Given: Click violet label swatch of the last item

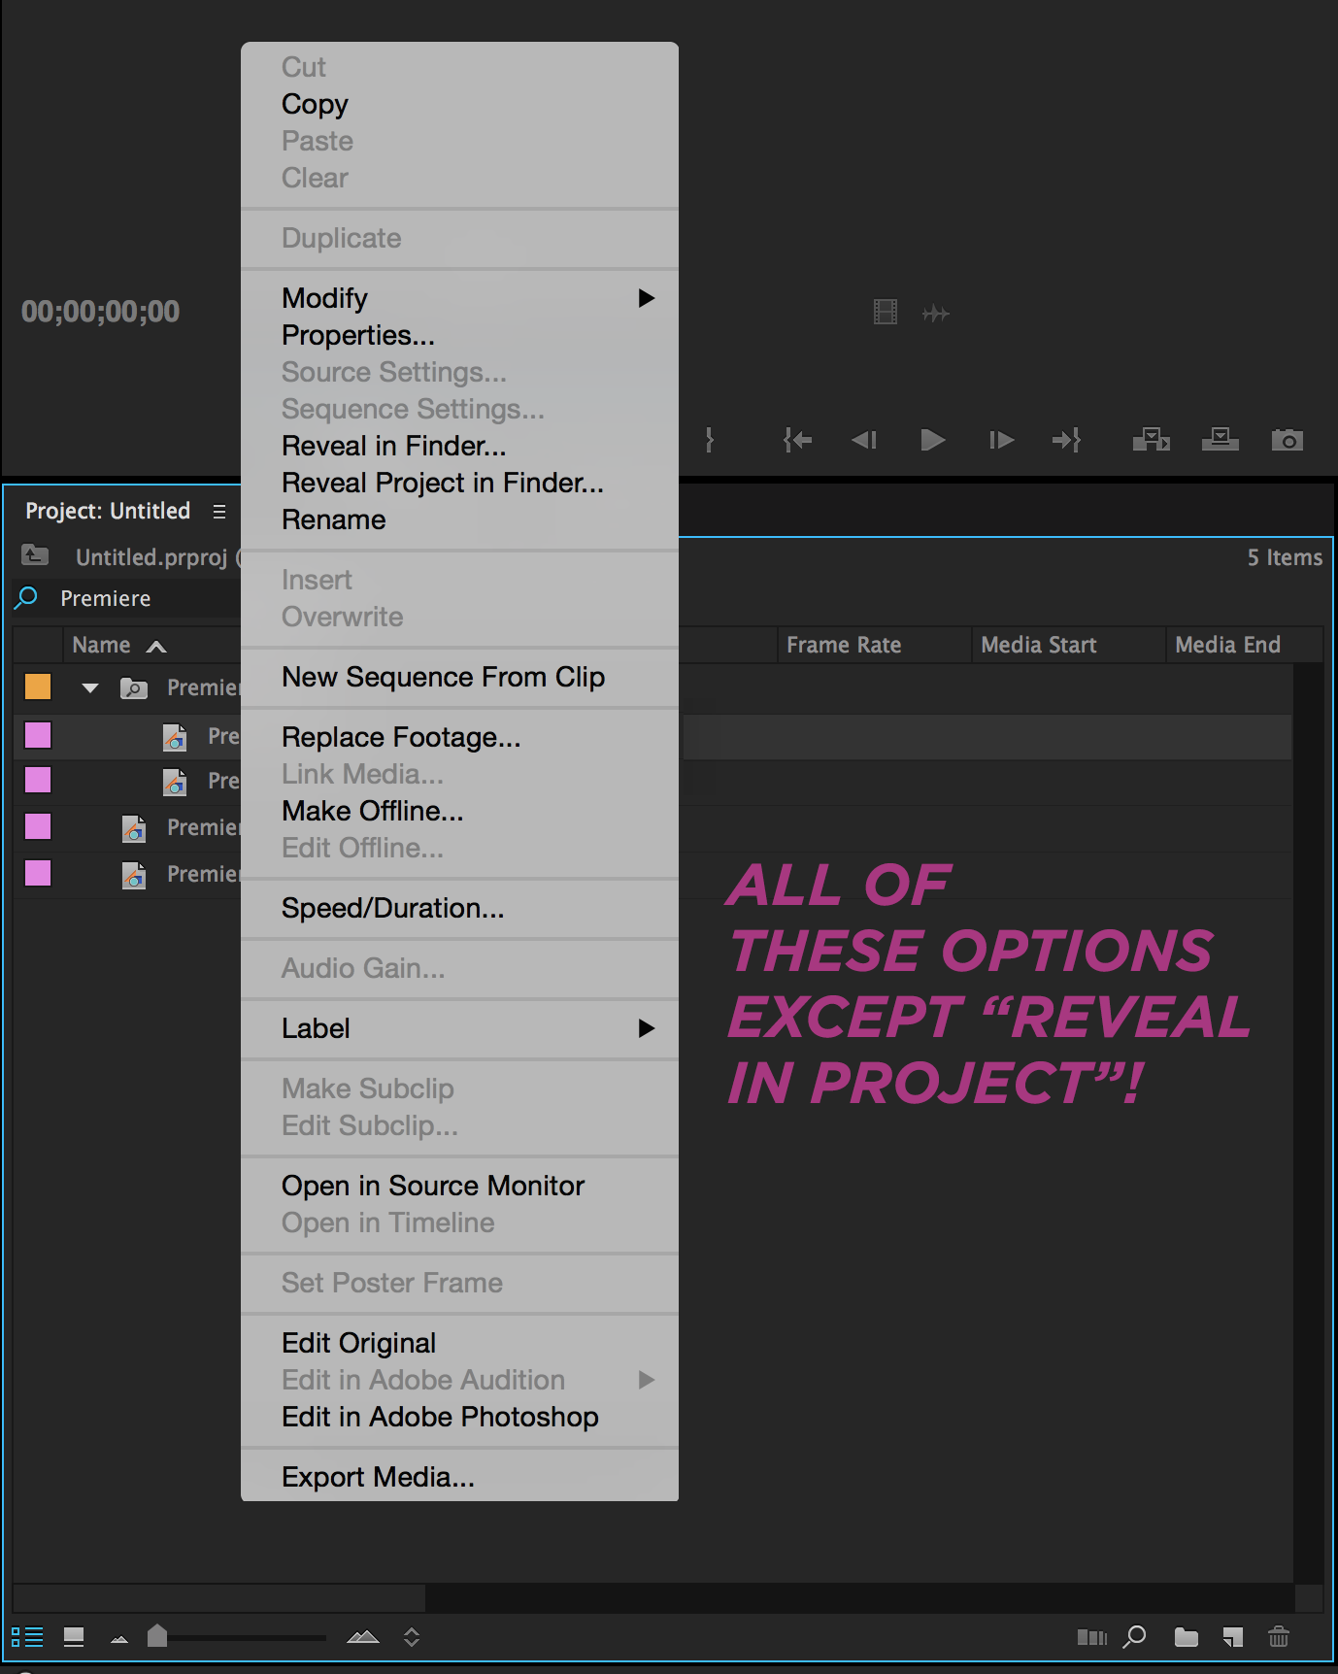Looking at the screenshot, I should click(x=38, y=873).
